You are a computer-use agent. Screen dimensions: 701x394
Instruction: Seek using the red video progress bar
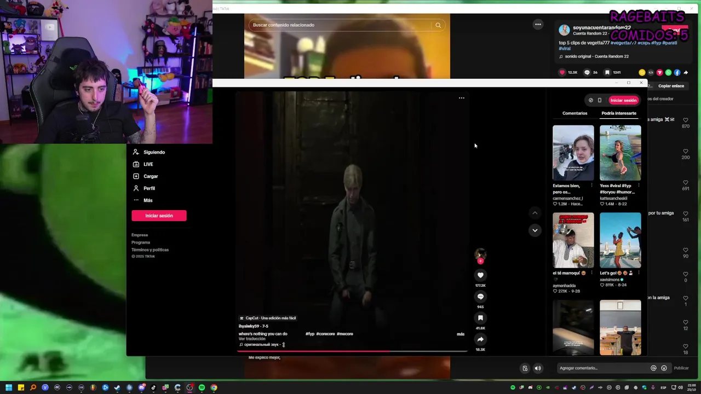352,351
